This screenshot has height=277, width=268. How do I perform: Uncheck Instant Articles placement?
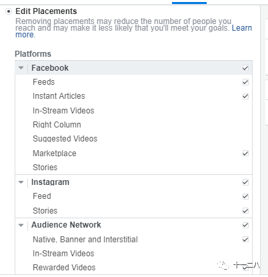(245, 96)
